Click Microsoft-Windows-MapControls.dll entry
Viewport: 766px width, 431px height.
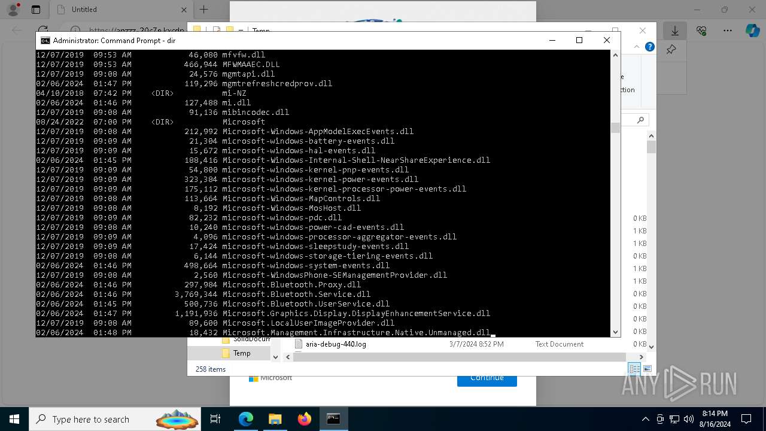click(301, 198)
